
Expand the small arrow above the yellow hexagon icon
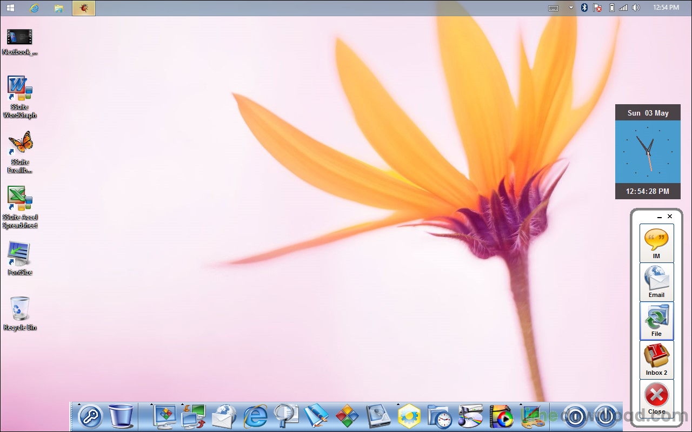(398, 404)
